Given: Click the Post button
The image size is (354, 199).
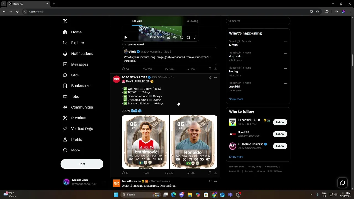Looking at the screenshot, I should 82,164.
